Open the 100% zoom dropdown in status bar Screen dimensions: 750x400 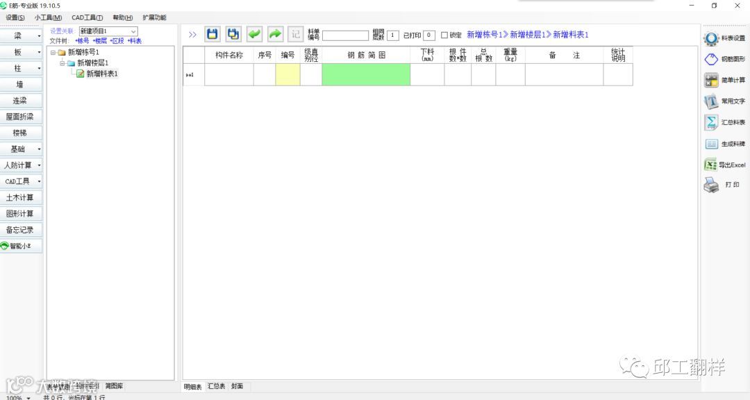28,398
